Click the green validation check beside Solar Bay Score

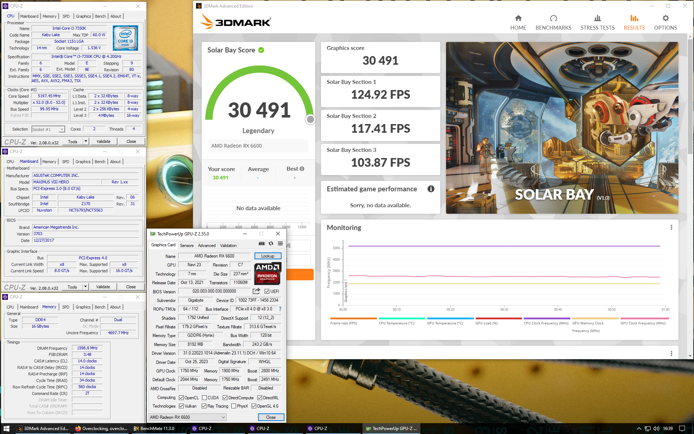[x=261, y=50]
